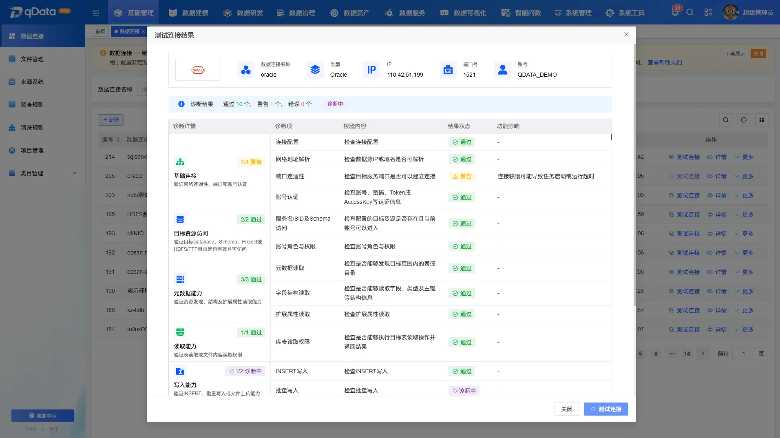Open the 智能问数 top menu
The image size is (780, 438).
(521, 13)
